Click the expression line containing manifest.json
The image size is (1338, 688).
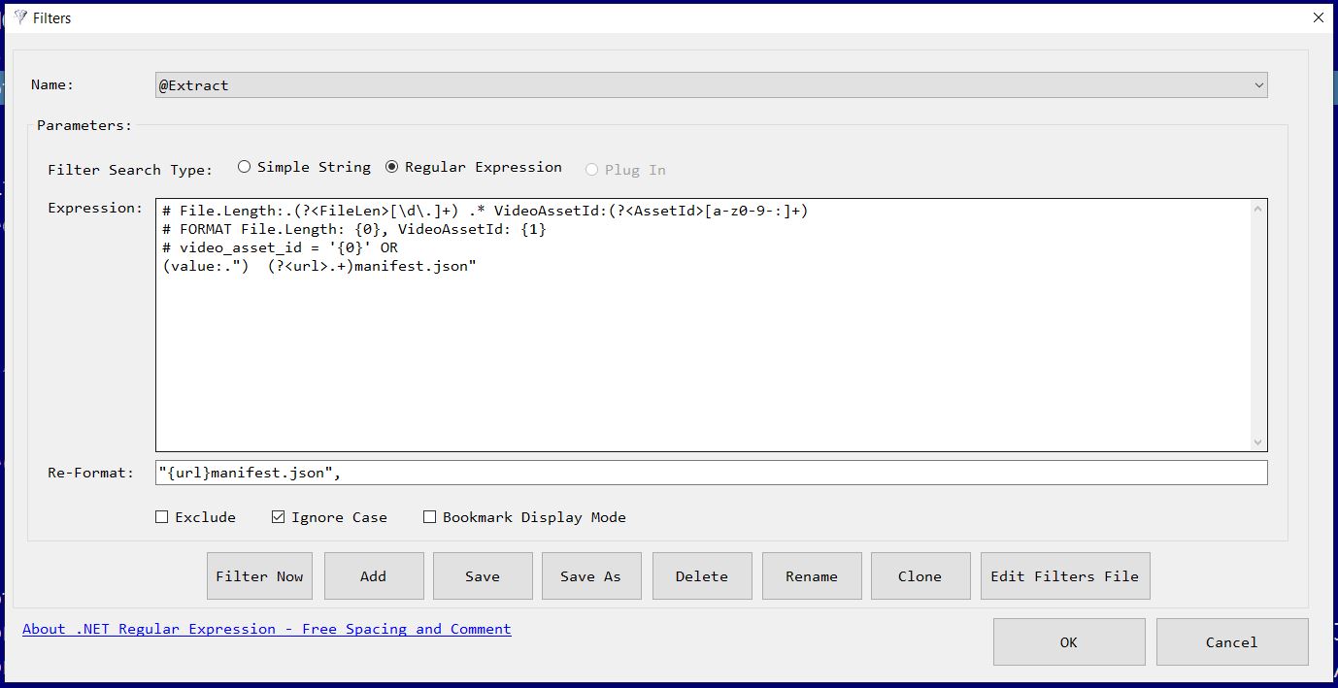(319, 266)
